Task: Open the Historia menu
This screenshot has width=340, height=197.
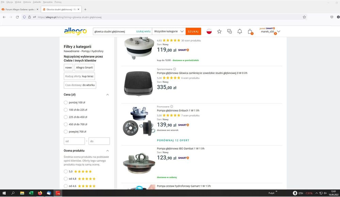Action: point(27,2)
